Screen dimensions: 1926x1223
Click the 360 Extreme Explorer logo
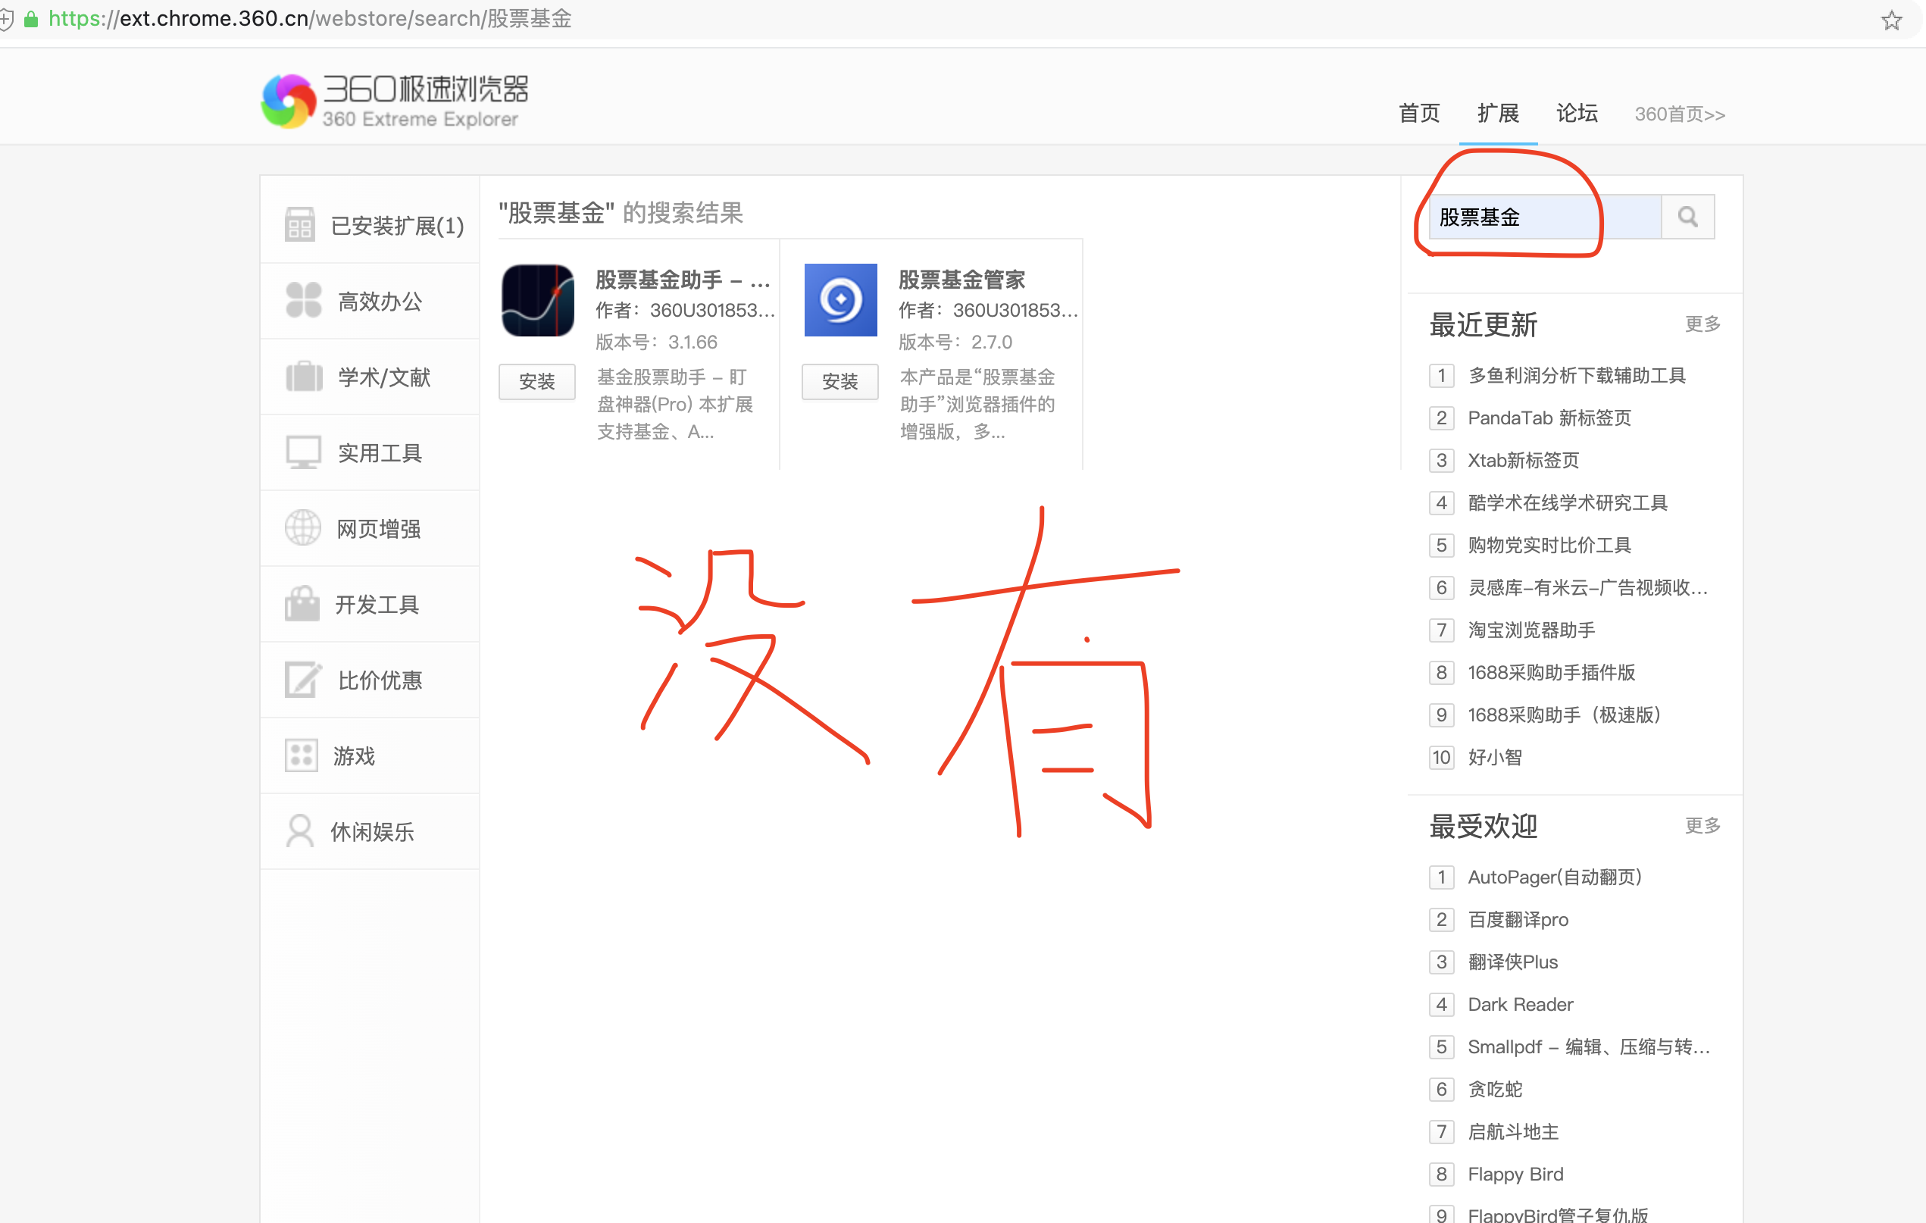(x=392, y=99)
